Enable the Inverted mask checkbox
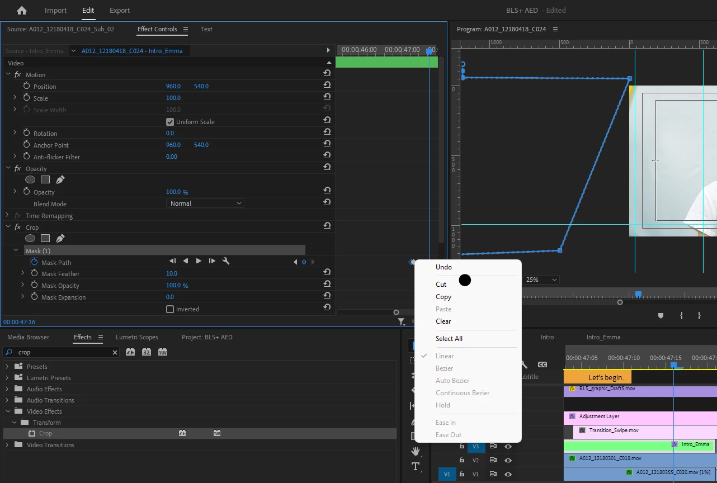The height and width of the screenshot is (483, 717). coord(170,309)
